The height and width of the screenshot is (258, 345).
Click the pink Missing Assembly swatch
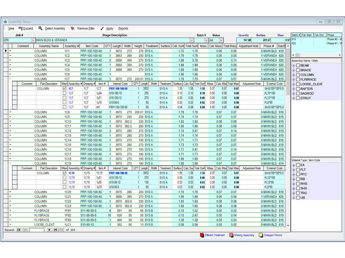point(231,235)
